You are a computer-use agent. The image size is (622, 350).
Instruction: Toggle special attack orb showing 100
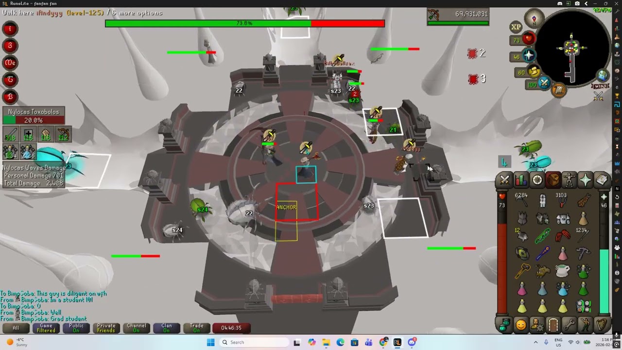[x=538, y=85]
